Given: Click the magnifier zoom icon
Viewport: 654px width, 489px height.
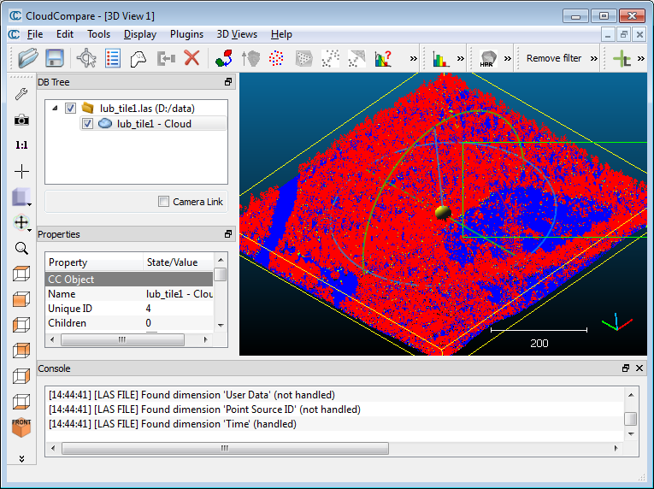Looking at the screenshot, I should point(21,249).
